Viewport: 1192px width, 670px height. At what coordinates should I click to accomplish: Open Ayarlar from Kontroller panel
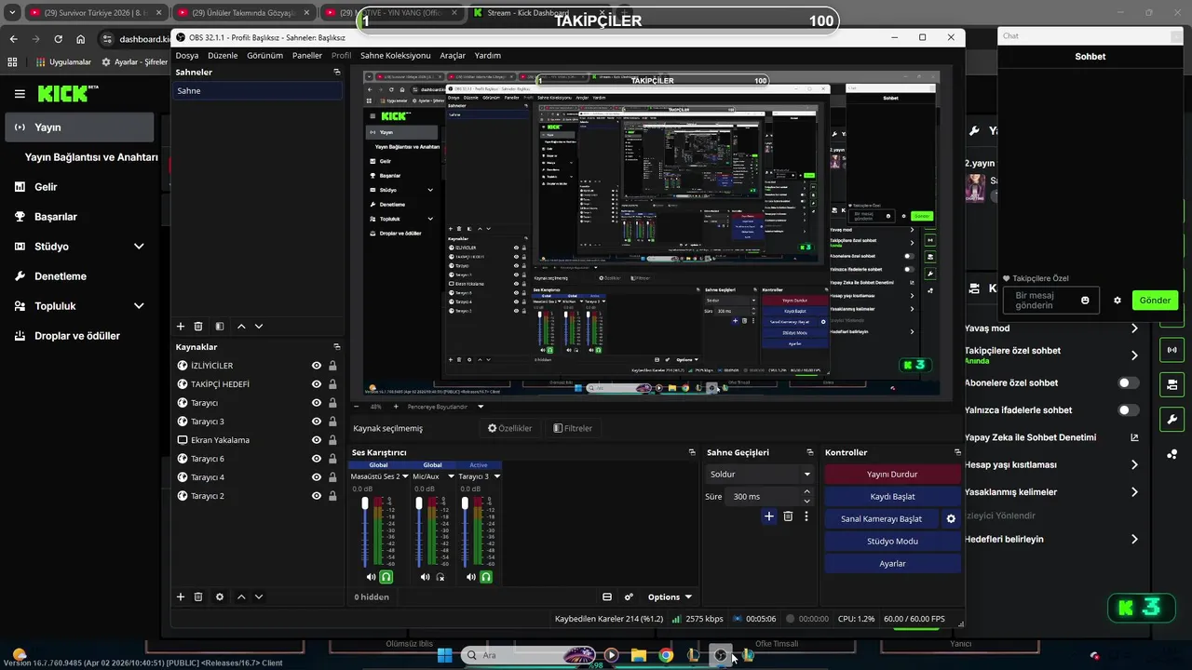[892, 564]
